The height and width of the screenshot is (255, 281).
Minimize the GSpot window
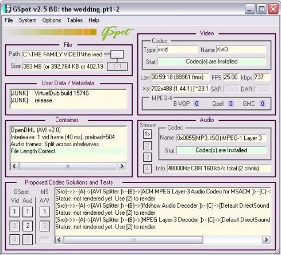(249, 9)
